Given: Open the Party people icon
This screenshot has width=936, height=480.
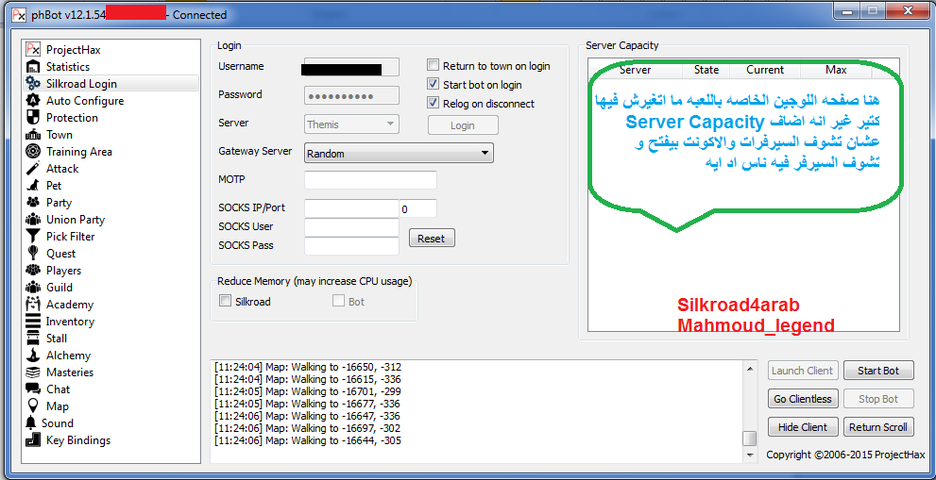Looking at the screenshot, I should (x=33, y=203).
